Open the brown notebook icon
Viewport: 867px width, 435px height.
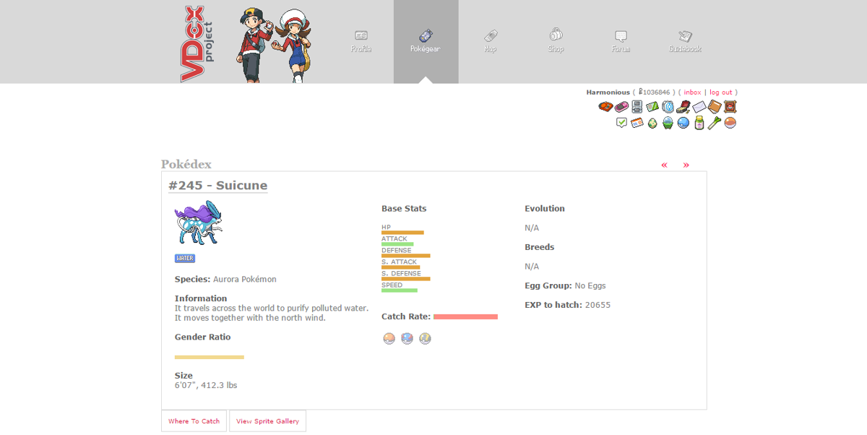pyautogui.click(x=715, y=107)
